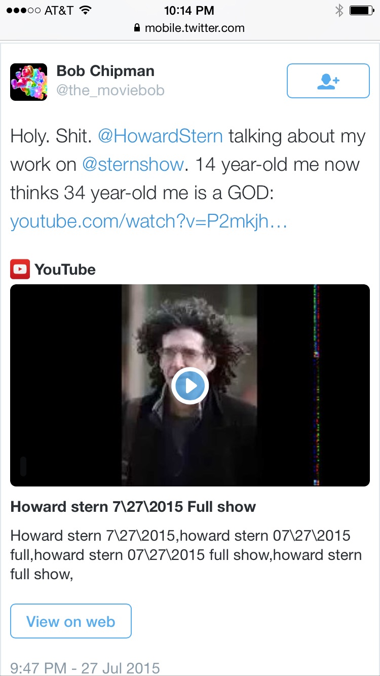This screenshot has height=676, width=380.
Task: Open the Howard stern 7\27\2015 Full show title
Action: tap(133, 507)
